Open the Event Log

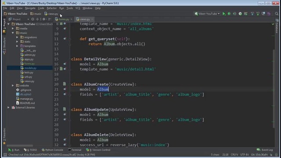[265, 150]
